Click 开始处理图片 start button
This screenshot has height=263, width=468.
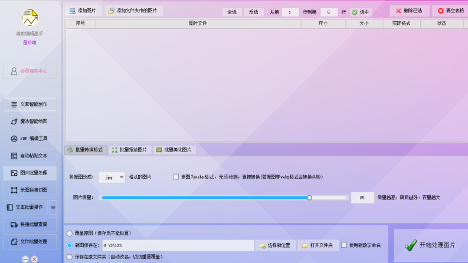coord(430,245)
